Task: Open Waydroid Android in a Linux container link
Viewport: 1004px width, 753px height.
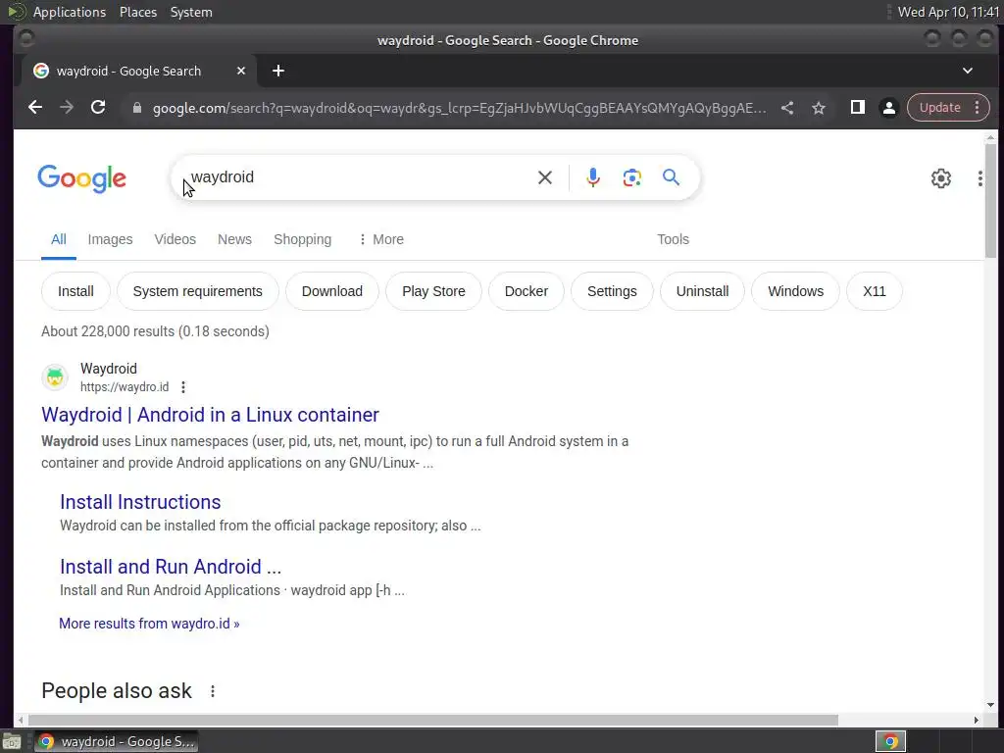Action: 210,415
